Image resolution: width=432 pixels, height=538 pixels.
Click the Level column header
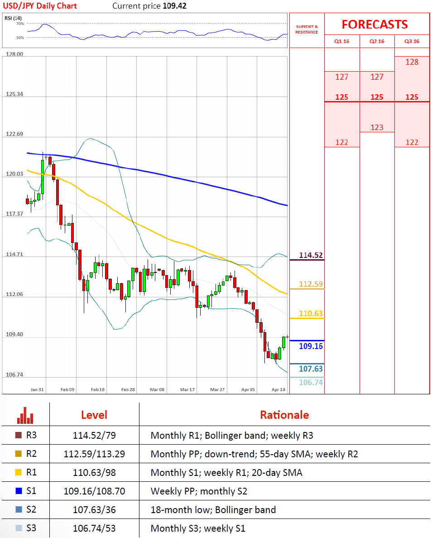(94, 415)
